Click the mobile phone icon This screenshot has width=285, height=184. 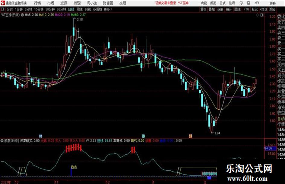tap(249, 3)
